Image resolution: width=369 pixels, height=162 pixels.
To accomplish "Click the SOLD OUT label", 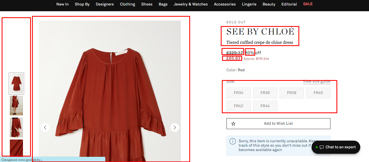I will coord(236,22).
